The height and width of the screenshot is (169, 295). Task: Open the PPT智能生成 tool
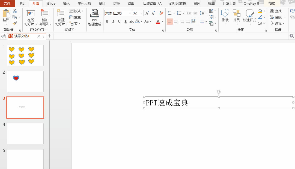tap(94, 17)
